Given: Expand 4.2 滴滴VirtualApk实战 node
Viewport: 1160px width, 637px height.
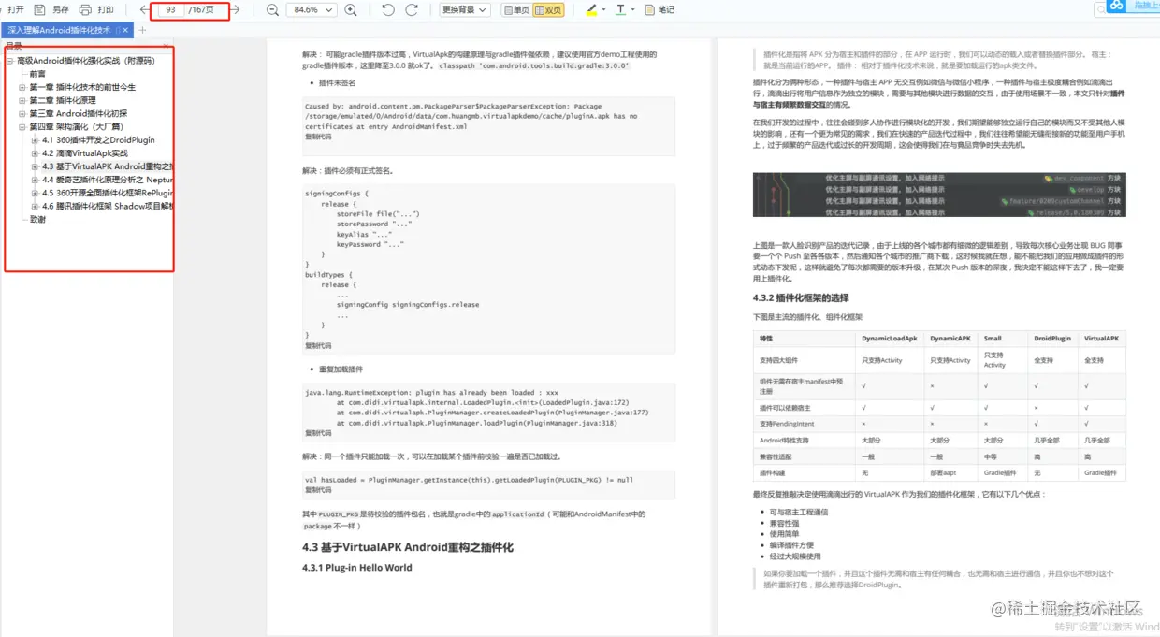Looking at the screenshot, I should [x=35, y=153].
